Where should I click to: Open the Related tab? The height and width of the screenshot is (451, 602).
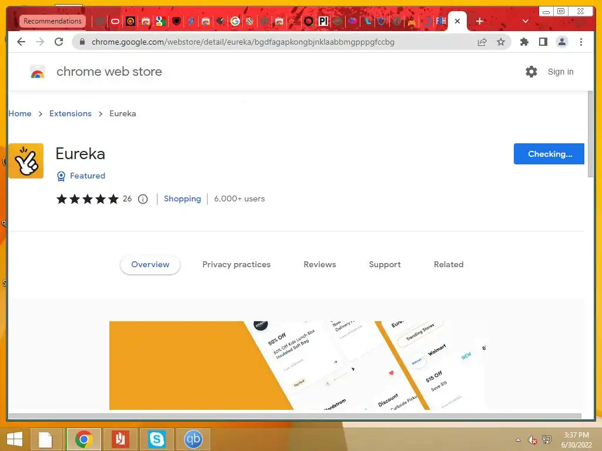point(449,265)
